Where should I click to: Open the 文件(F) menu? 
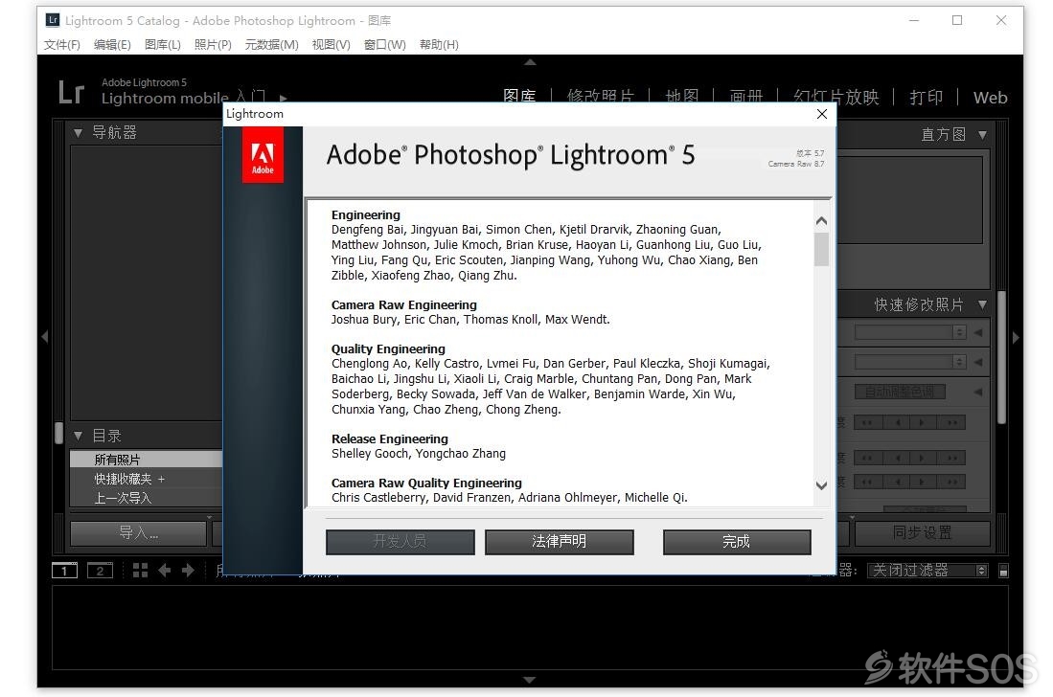tap(61, 44)
